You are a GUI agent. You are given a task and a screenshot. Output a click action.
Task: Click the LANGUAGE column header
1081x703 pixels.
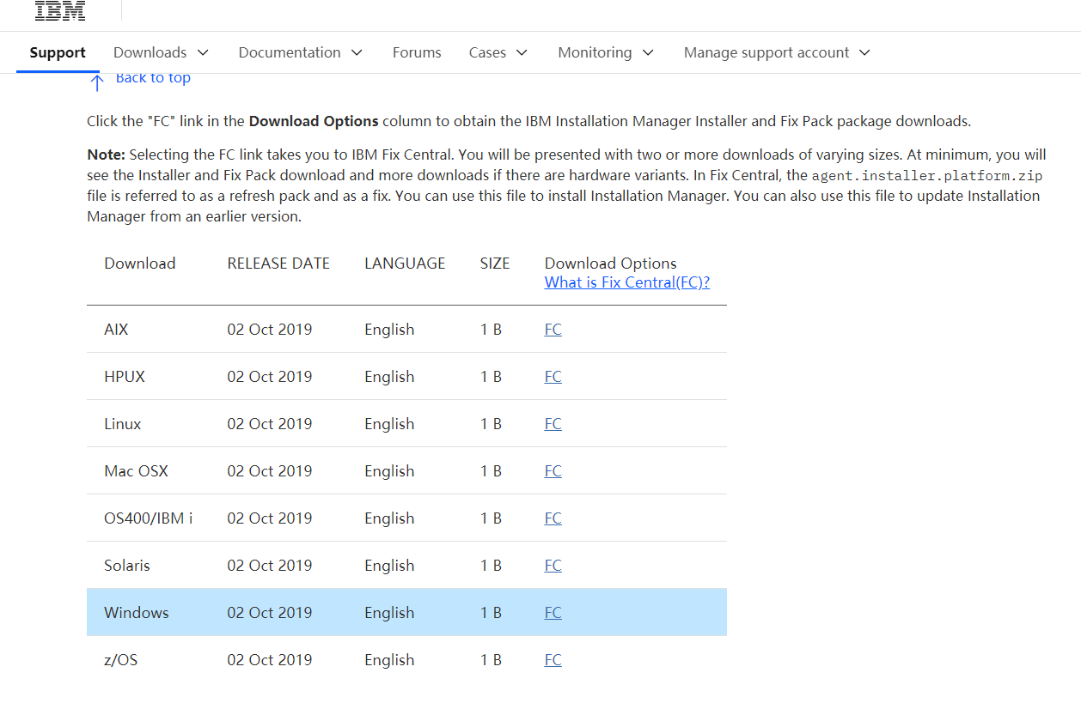point(405,264)
